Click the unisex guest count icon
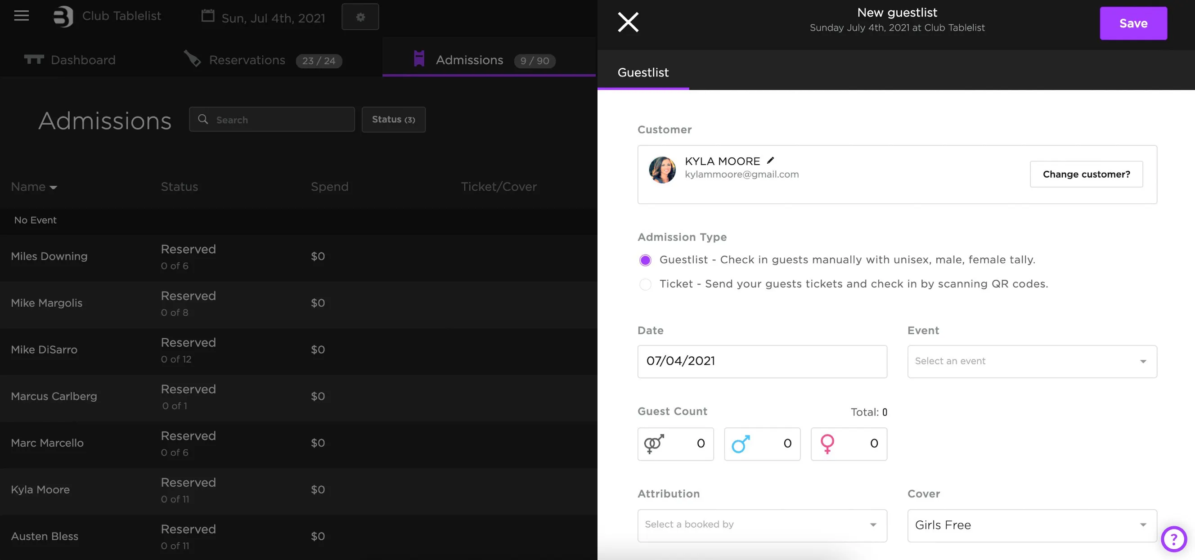This screenshot has height=560, width=1195. pos(654,444)
